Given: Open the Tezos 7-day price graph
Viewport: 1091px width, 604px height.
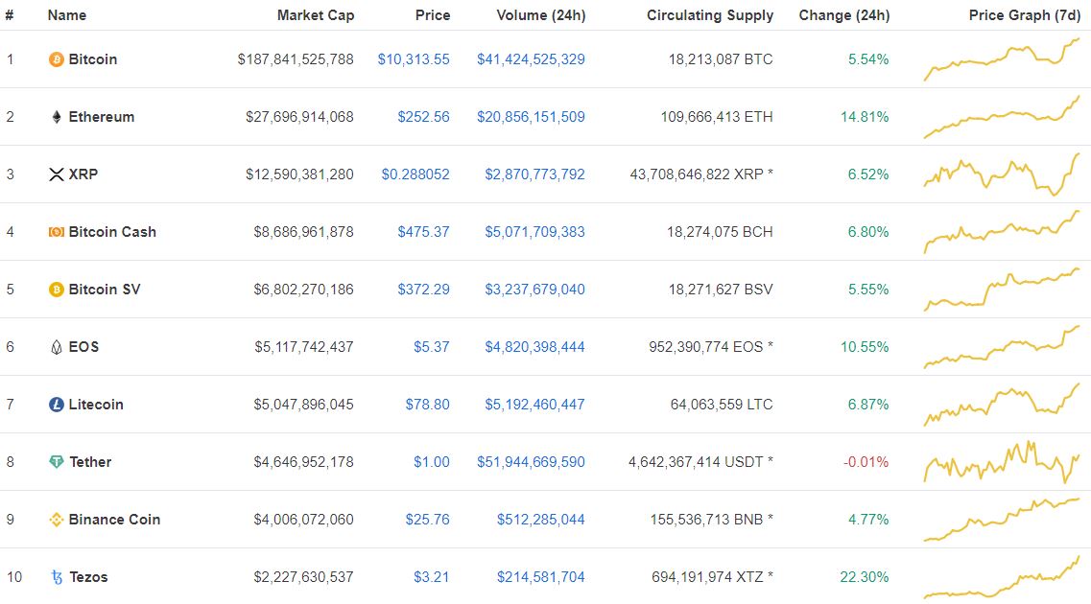Looking at the screenshot, I should tap(1001, 577).
